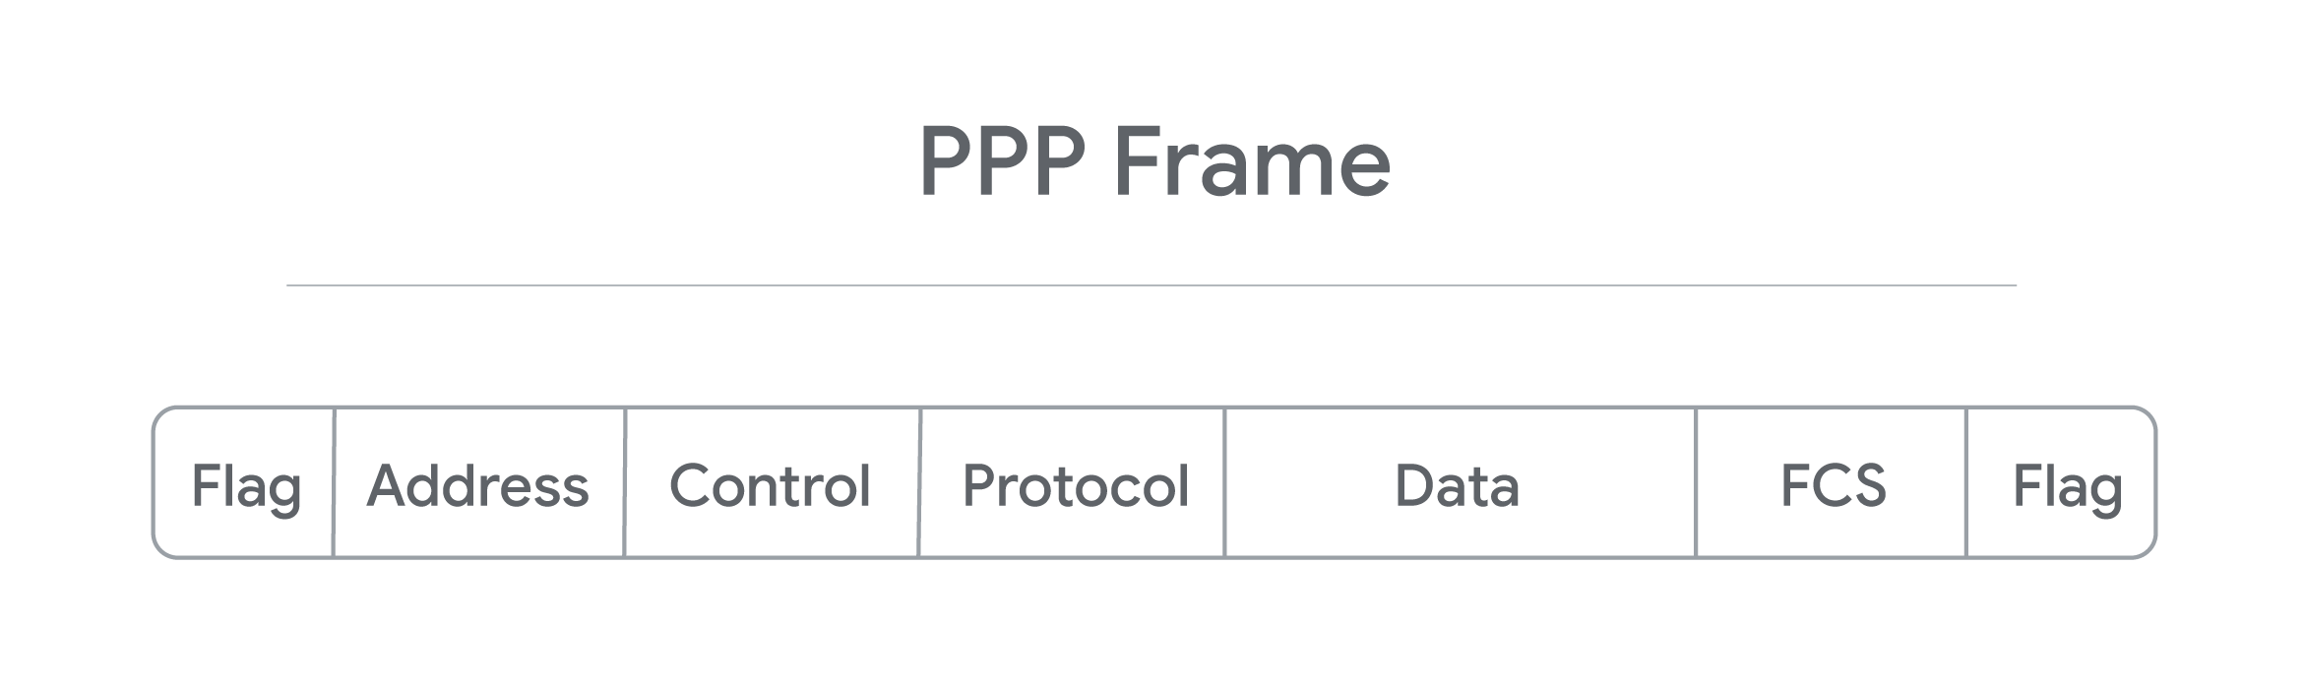
Task: Click the Flag field beside FCS
Action: click(2066, 484)
